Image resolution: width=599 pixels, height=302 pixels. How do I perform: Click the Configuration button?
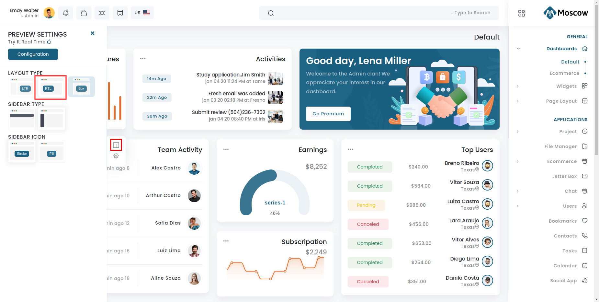tap(33, 54)
